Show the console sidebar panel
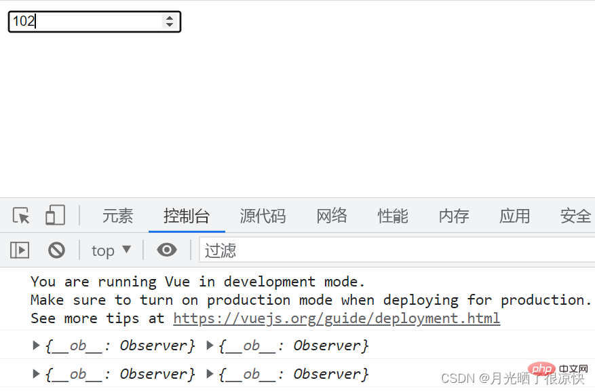595x391 pixels. (20, 250)
